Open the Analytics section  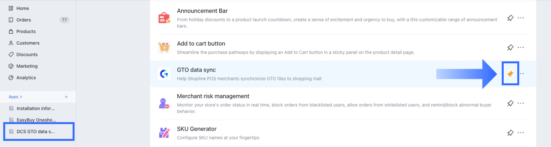pyautogui.click(x=26, y=78)
